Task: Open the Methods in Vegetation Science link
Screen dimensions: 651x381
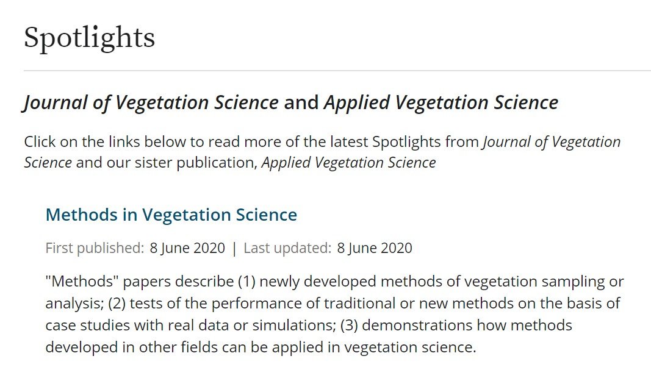Action: [x=171, y=215]
